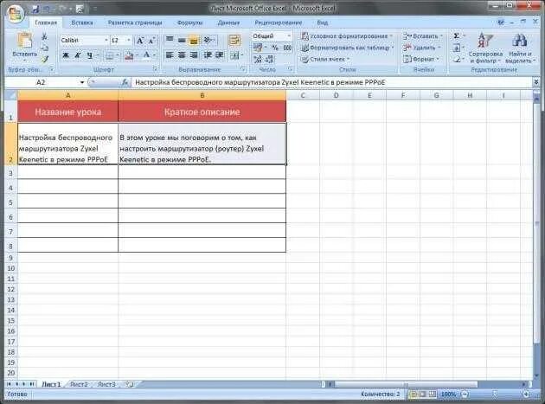Select the Format Painter brush icon
Viewport: 545px width, 404px height.
pos(45,59)
